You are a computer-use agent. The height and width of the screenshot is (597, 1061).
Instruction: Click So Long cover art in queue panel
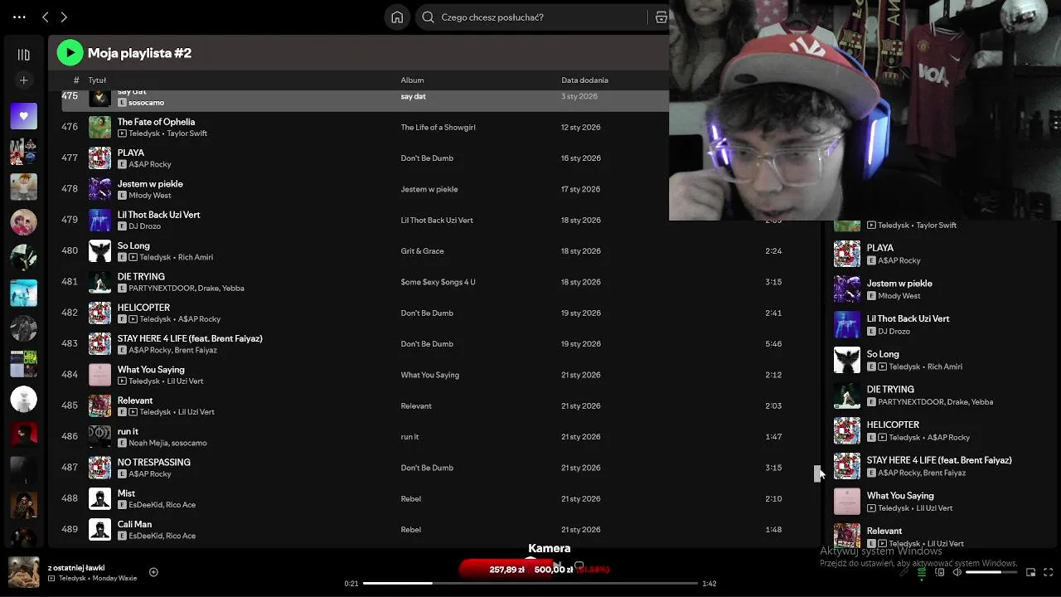click(x=847, y=360)
